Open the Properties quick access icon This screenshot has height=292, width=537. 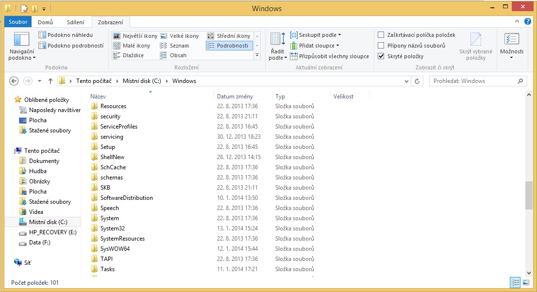click(24, 8)
